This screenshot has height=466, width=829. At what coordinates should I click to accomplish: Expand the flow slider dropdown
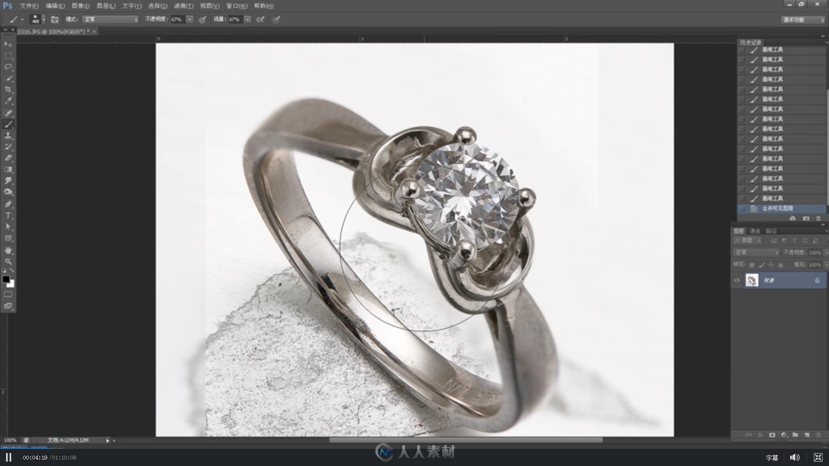click(247, 19)
